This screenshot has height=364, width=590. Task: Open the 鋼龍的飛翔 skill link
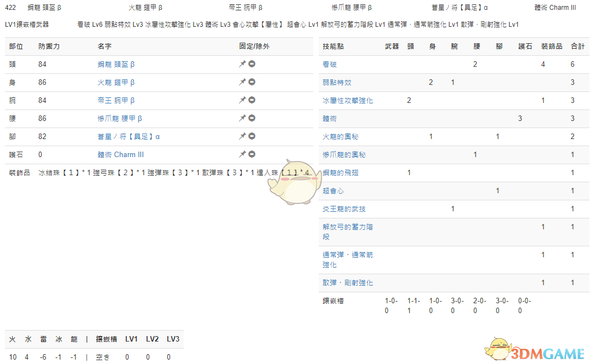pos(341,173)
